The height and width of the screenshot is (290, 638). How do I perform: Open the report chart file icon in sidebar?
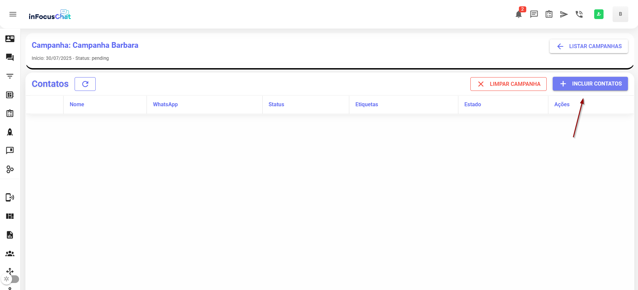(x=10, y=235)
